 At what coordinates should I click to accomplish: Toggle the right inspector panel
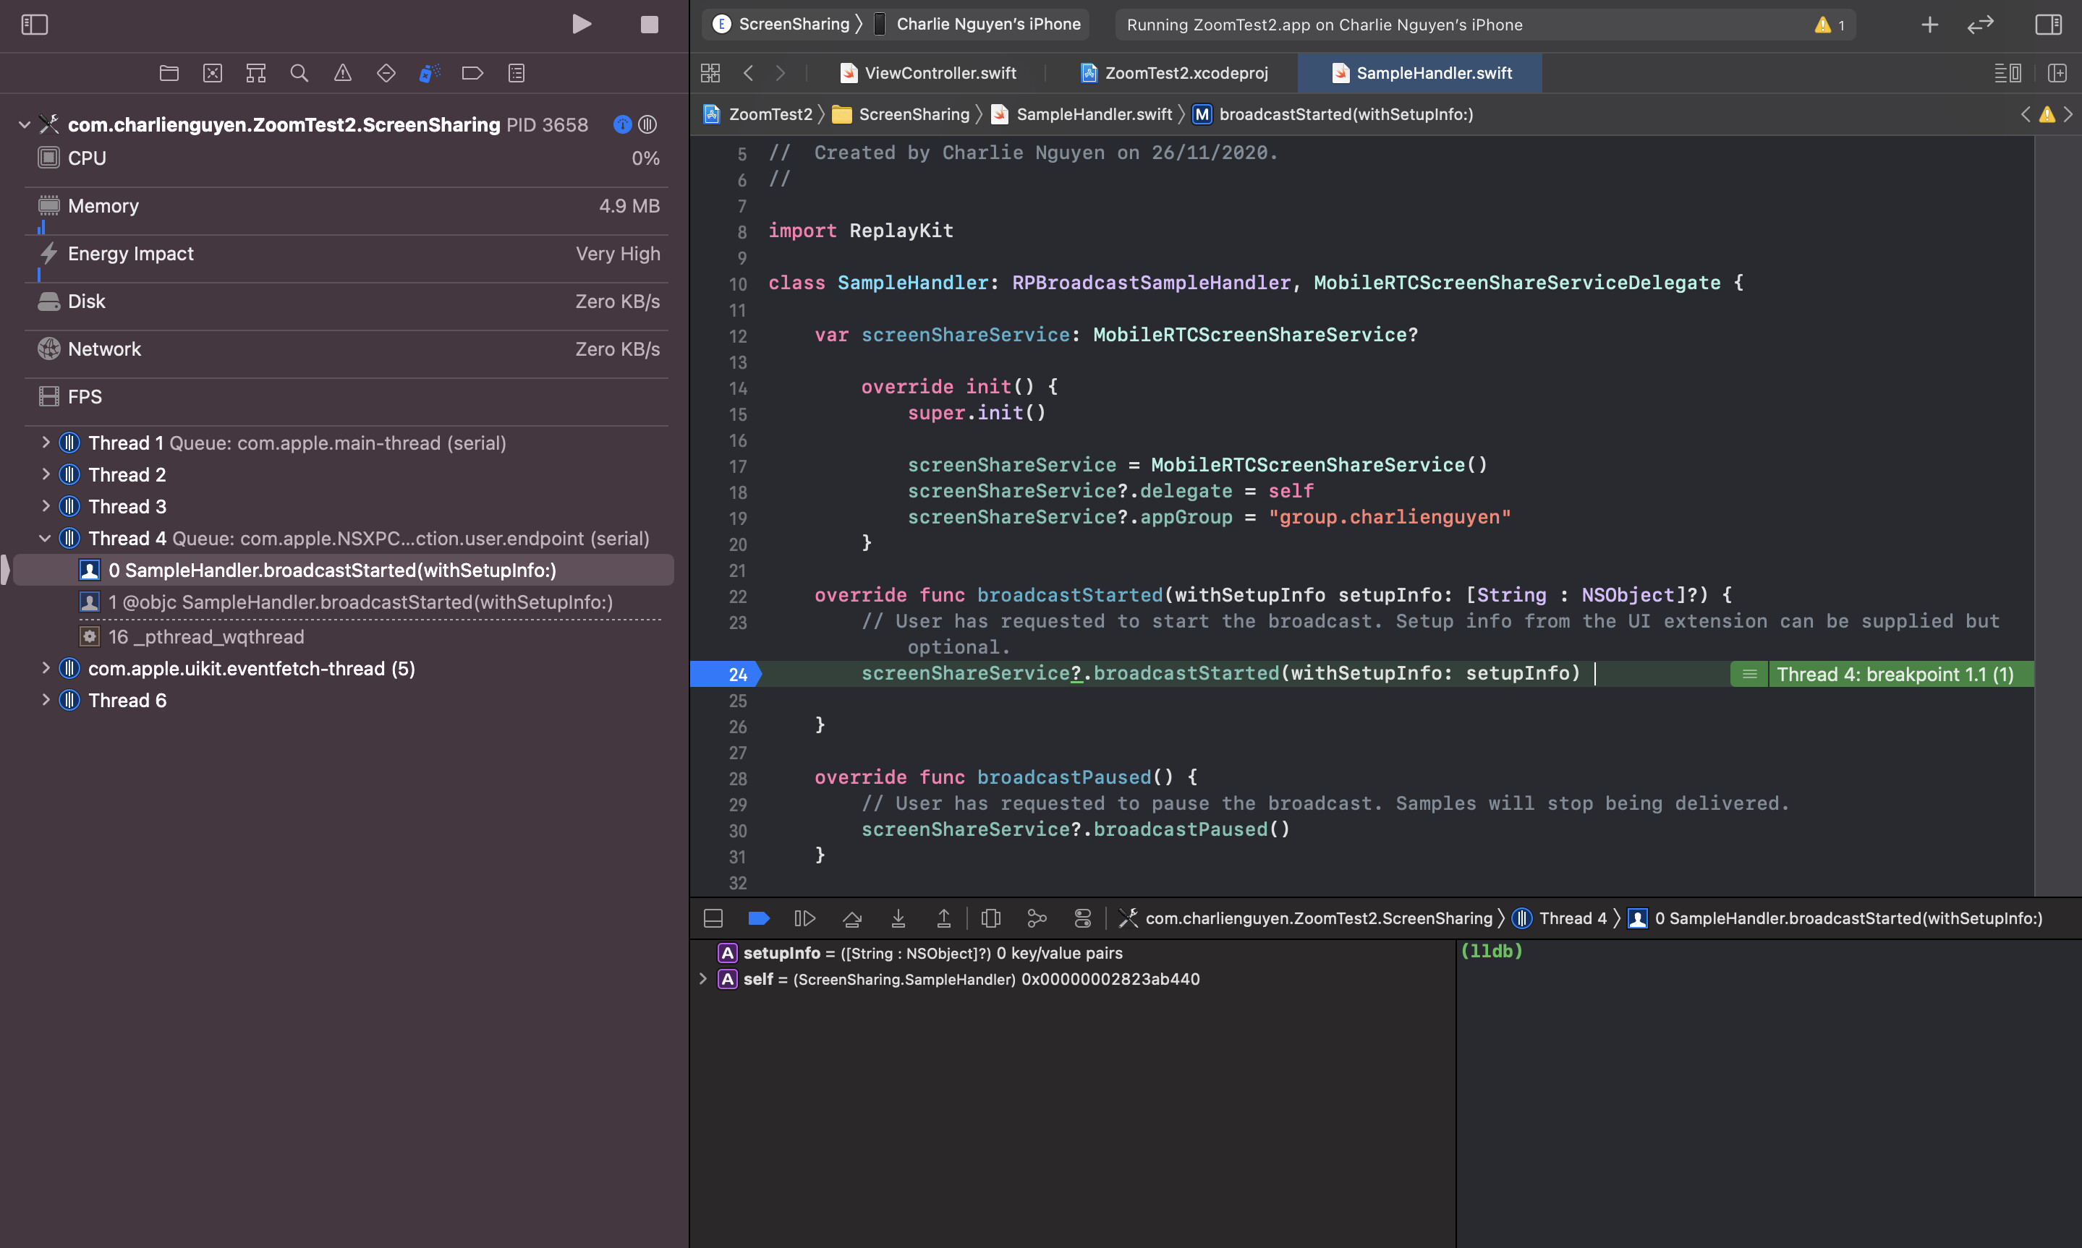click(x=2047, y=25)
